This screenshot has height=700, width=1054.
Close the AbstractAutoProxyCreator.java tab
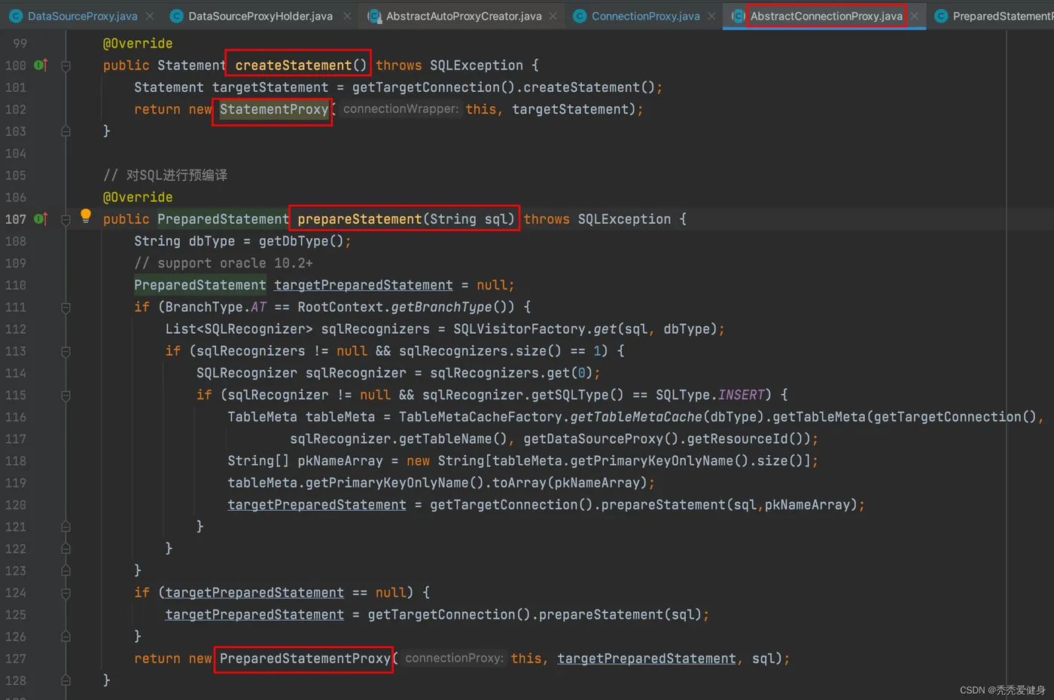tap(553, 16)
